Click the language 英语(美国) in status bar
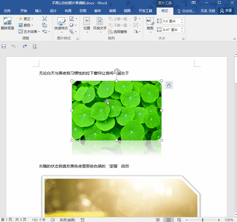 click(x=67, y=220)
